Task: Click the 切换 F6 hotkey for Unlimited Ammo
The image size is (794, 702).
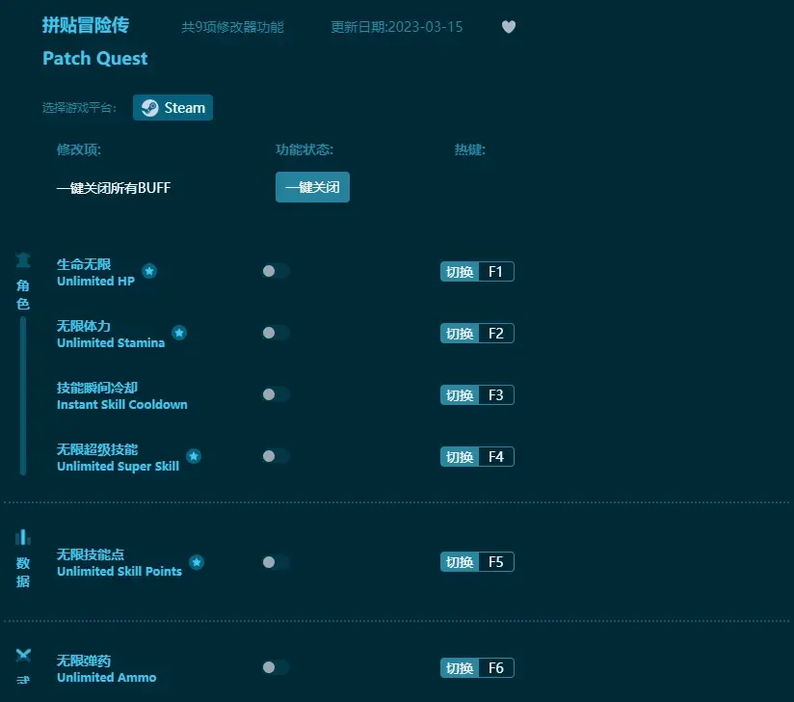Action: (477, 667)
